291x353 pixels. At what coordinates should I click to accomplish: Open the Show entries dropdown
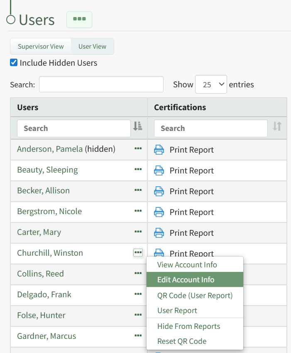211,84
